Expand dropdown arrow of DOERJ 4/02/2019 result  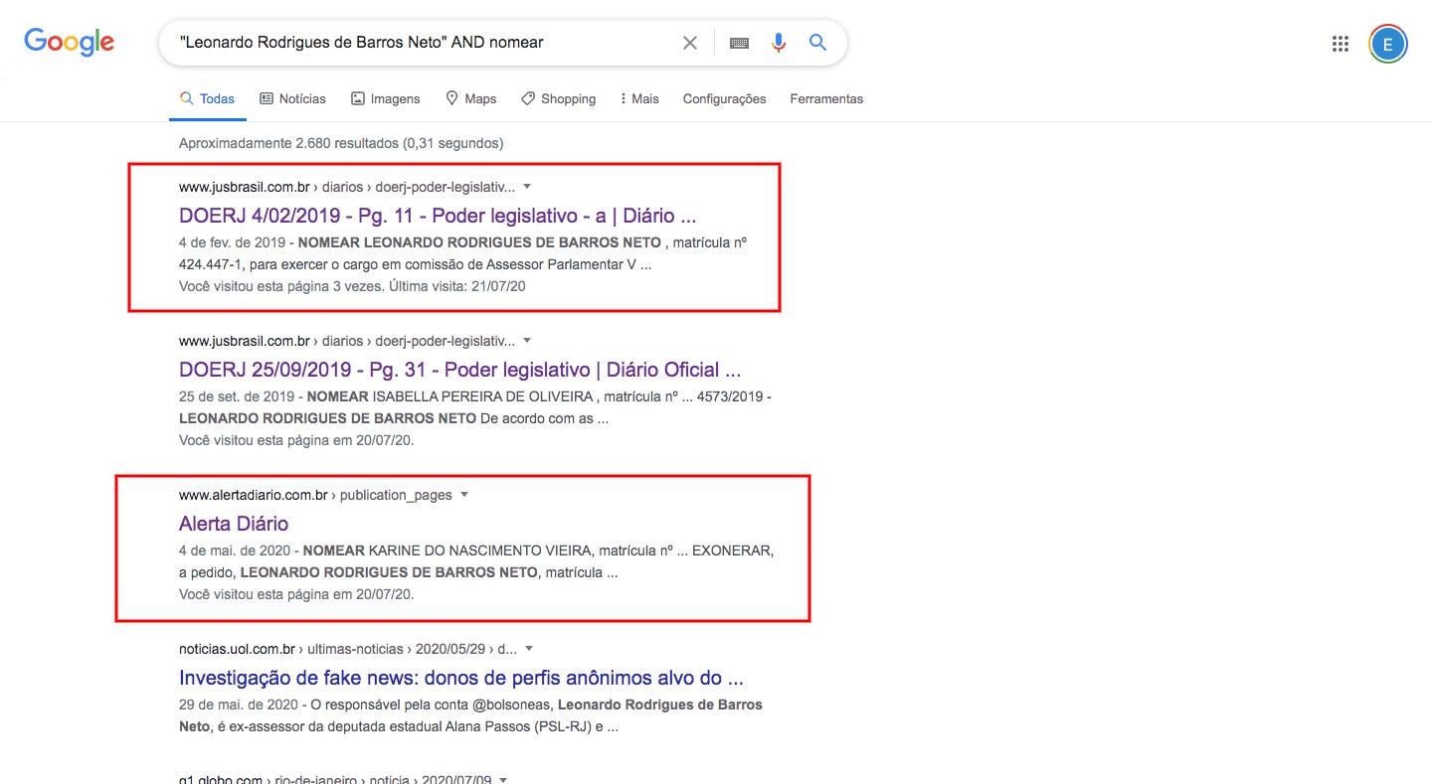pyautogui.click(x=527, y=187)
